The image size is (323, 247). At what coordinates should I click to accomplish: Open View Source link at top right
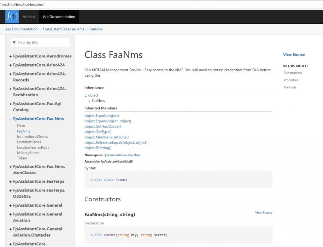point(294,55)
